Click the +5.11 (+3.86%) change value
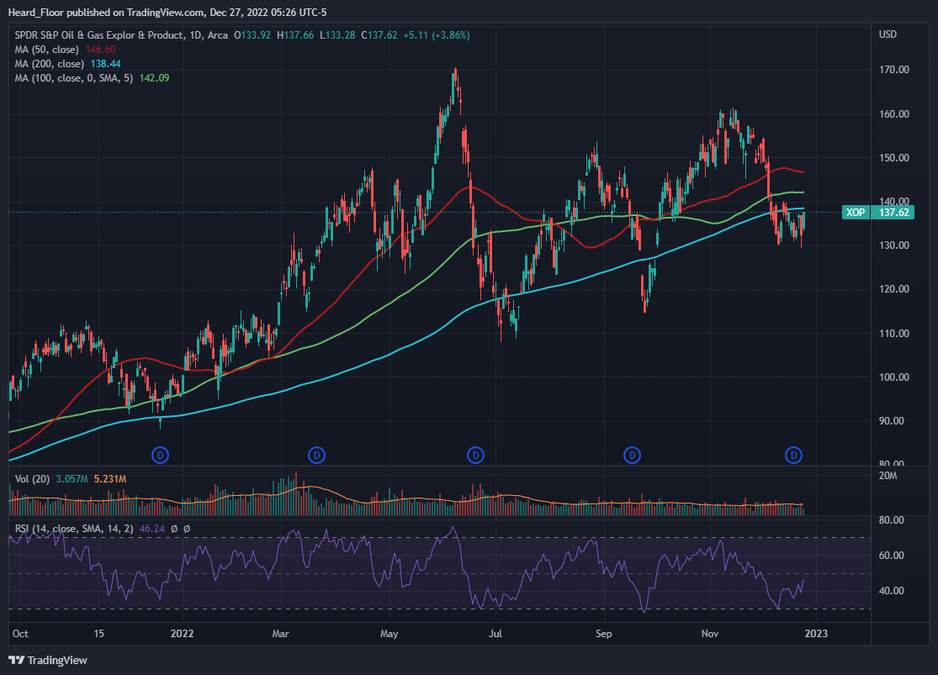 click(x=437, y=35)
